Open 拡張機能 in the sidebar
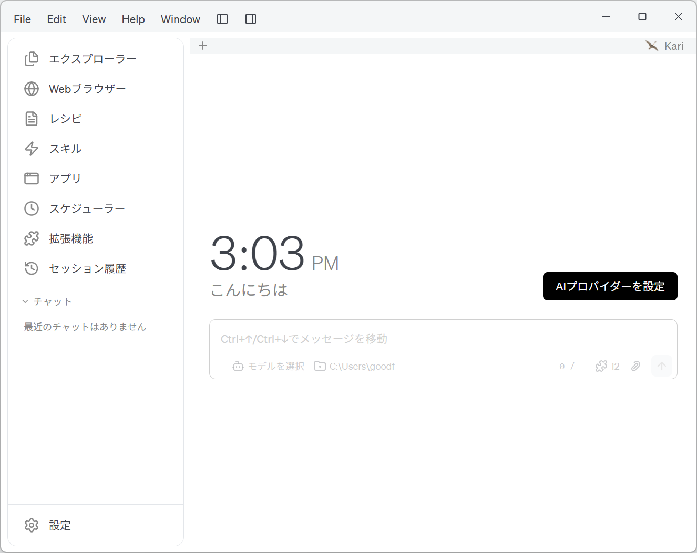The height and width of the screenshot is (553, 697). click(96, 238)
